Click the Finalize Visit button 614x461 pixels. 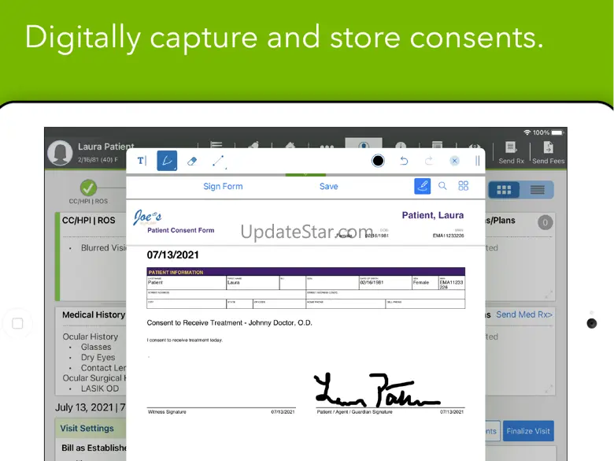pos(528,431)
